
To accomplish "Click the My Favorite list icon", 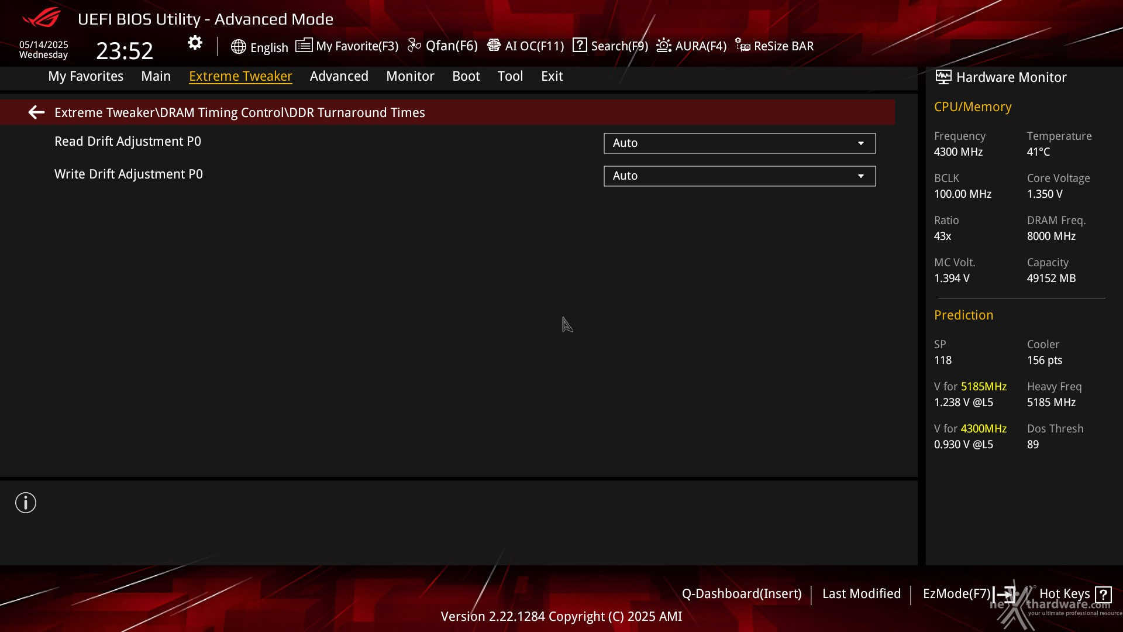I will (x=304, y=46).
